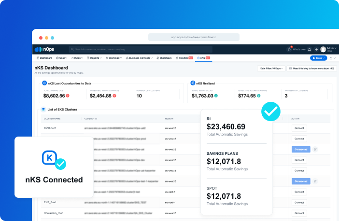Select the nKS tab

pos(203,58)
